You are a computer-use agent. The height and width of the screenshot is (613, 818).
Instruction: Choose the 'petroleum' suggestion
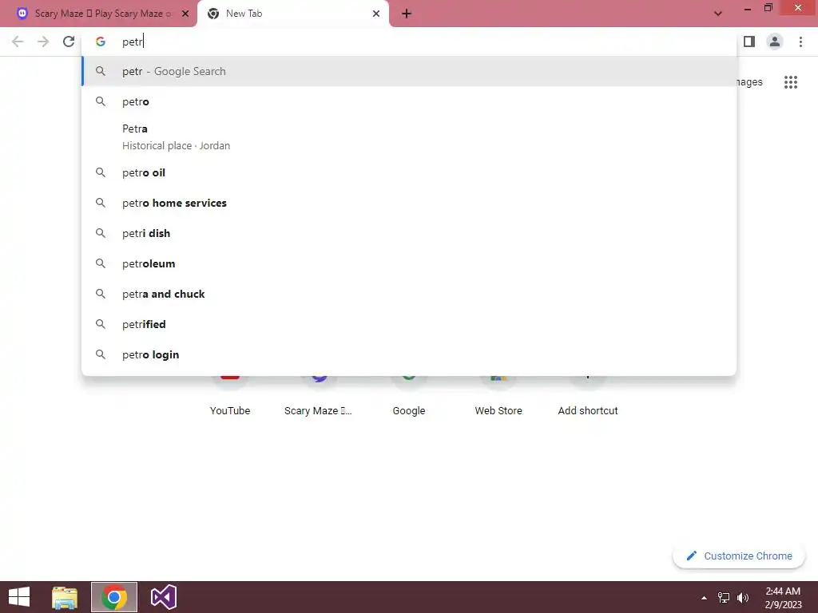click(x=410, y=263)
